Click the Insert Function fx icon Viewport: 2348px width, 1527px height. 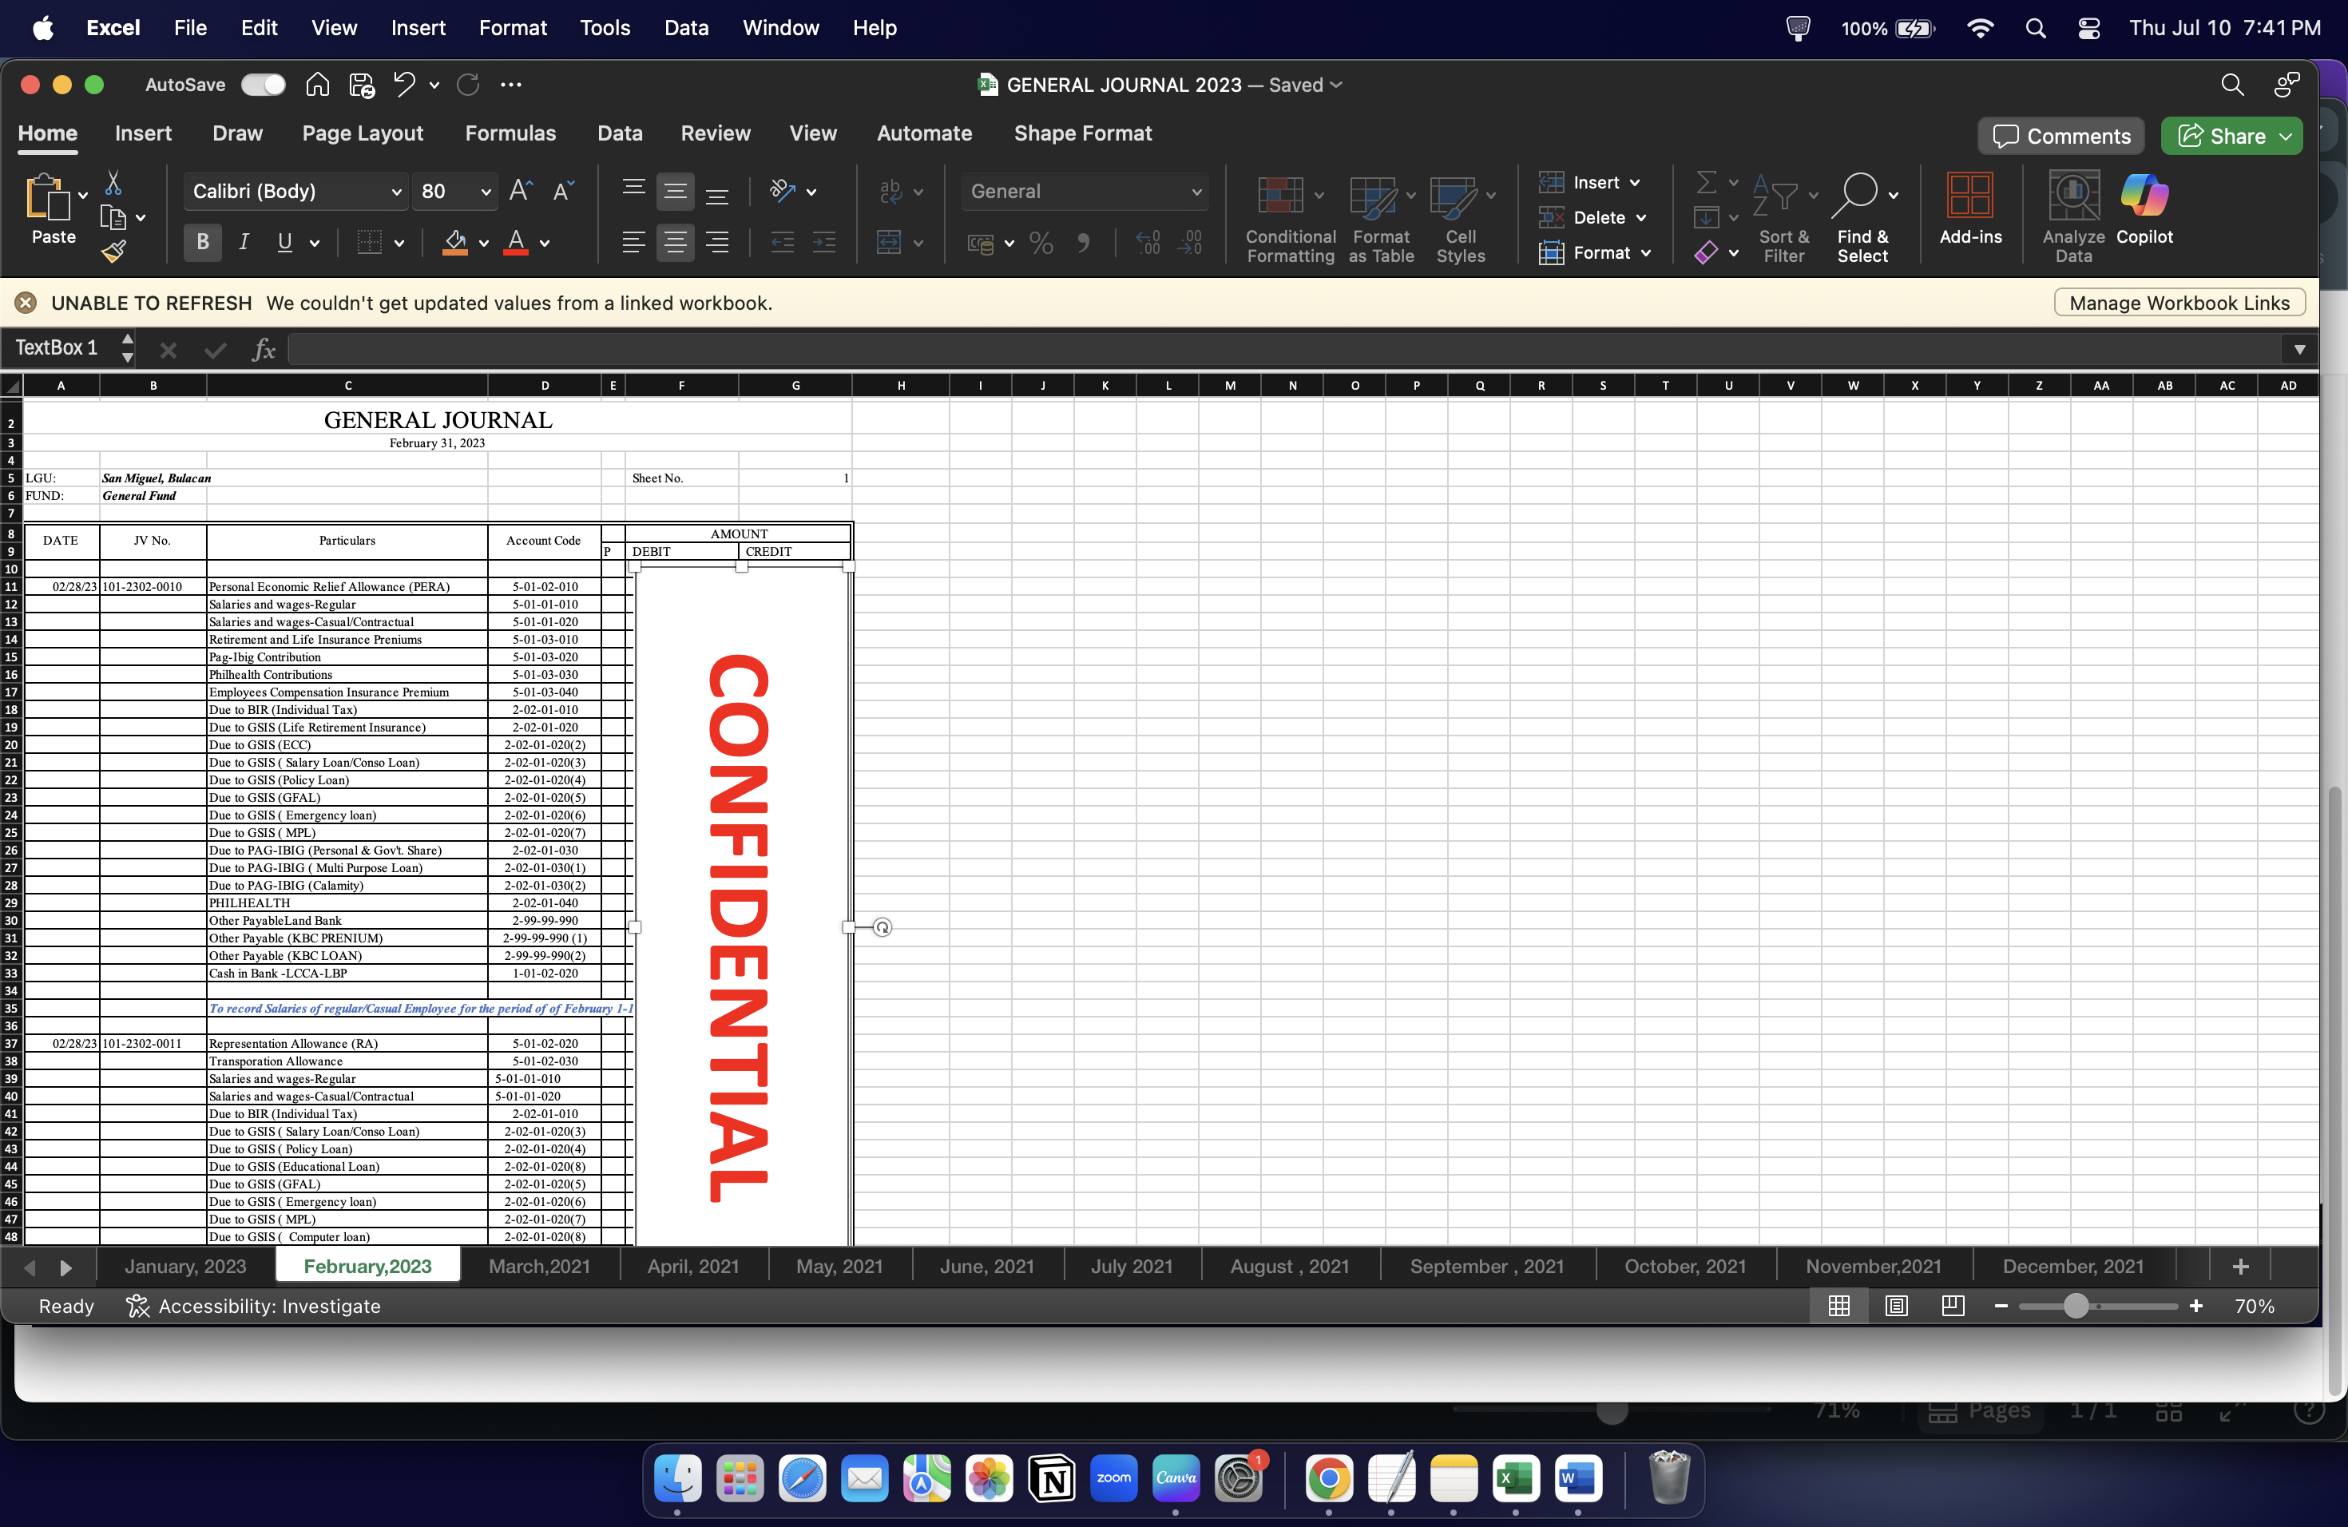[263, 349]
